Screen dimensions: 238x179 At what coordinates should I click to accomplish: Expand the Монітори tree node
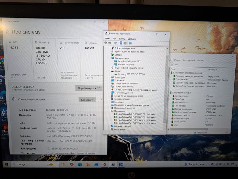(x=109, y=102)
